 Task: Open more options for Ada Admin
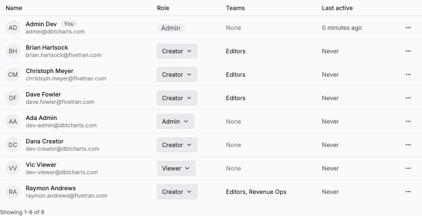click(x=408, y=121)
